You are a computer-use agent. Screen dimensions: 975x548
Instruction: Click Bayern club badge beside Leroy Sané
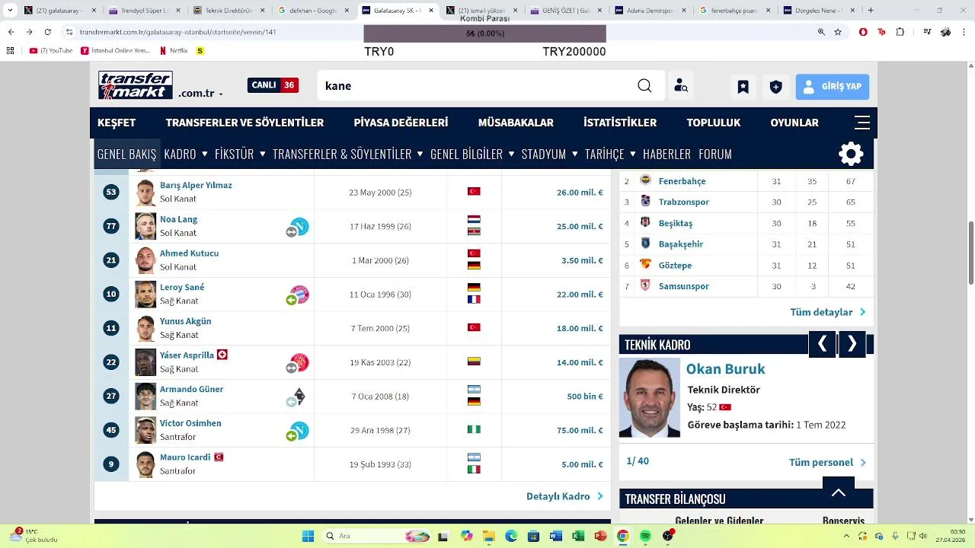299,295
